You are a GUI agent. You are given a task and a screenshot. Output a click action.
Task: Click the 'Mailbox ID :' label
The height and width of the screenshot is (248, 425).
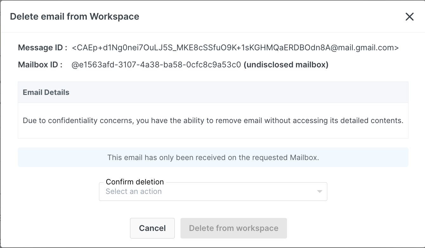(x=40, y=65)
